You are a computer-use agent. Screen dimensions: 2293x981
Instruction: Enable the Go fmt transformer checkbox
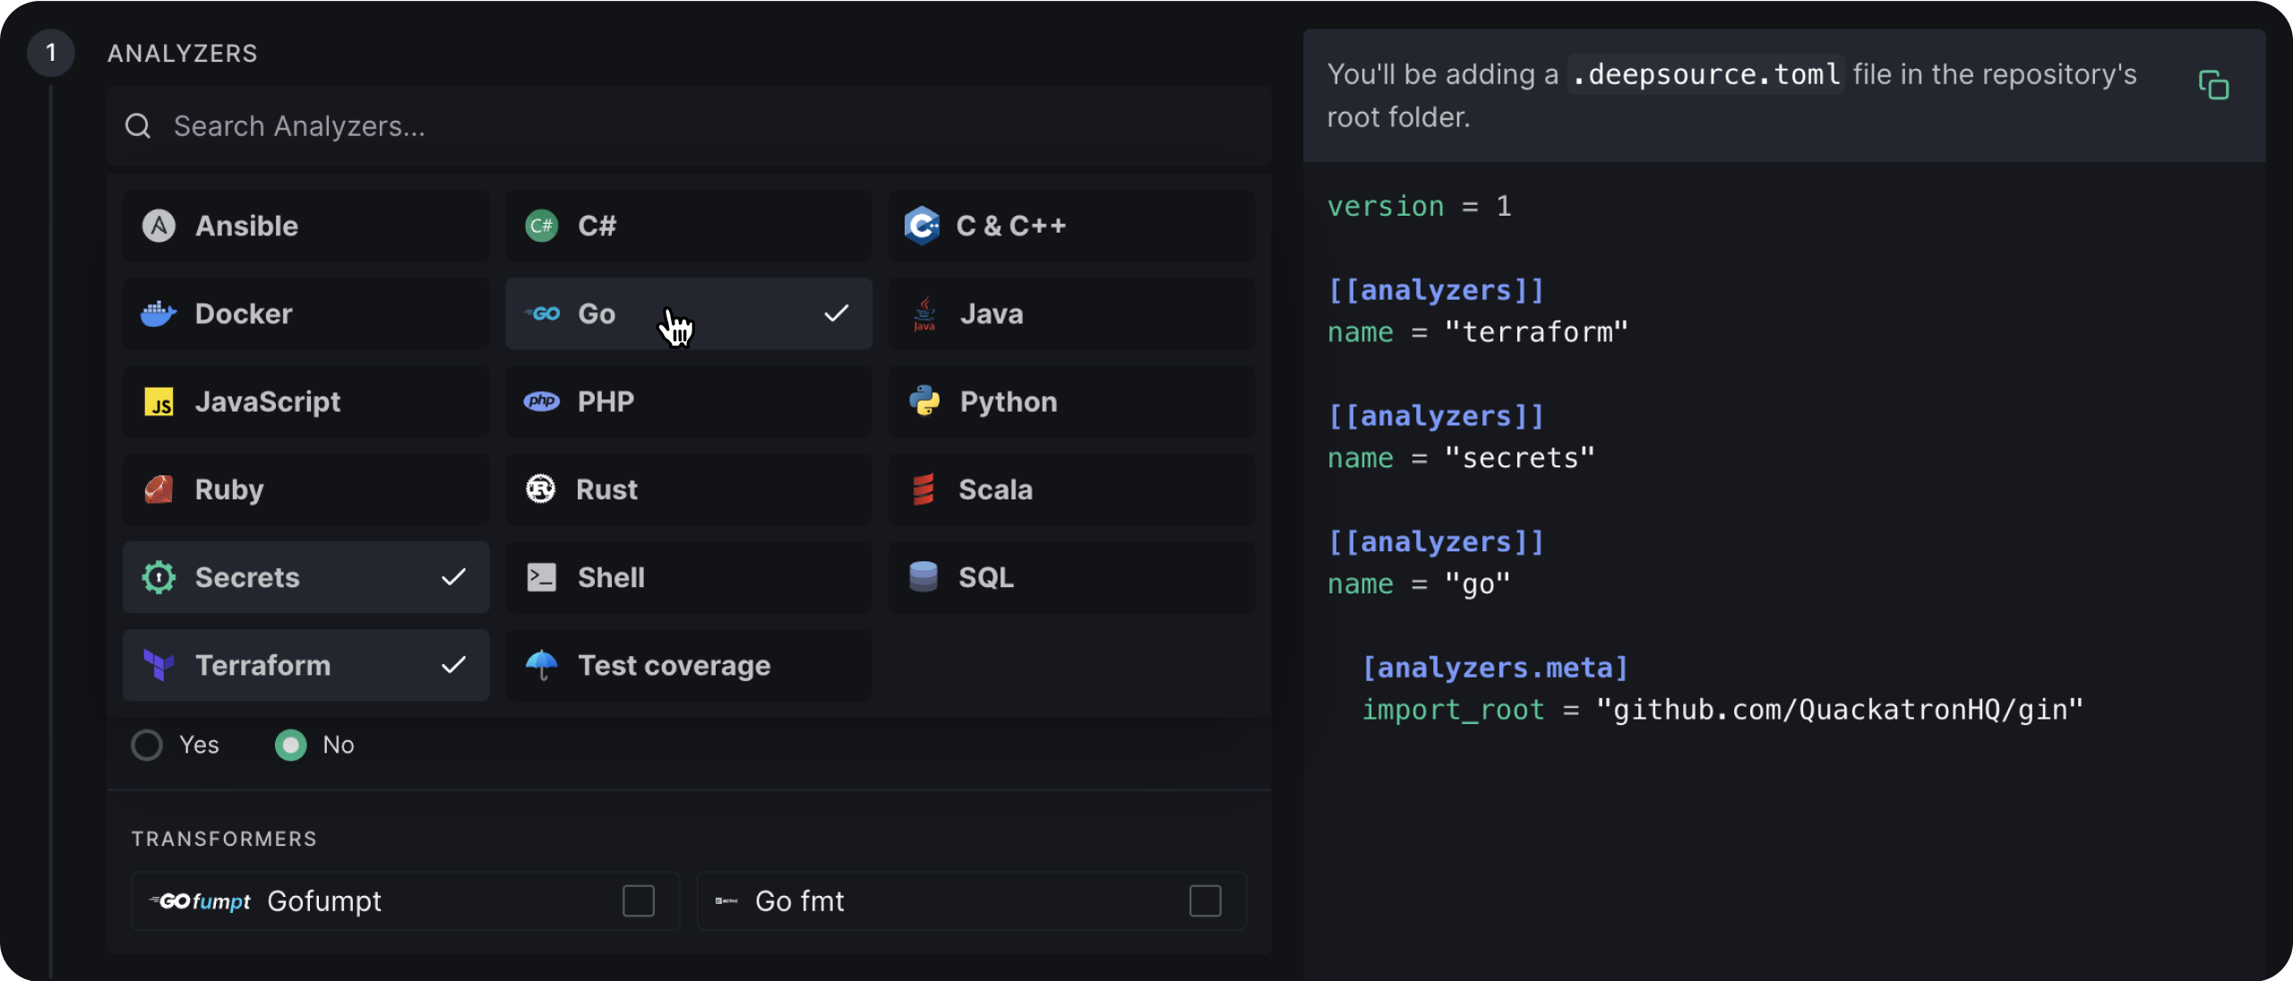coord(1205,900)
